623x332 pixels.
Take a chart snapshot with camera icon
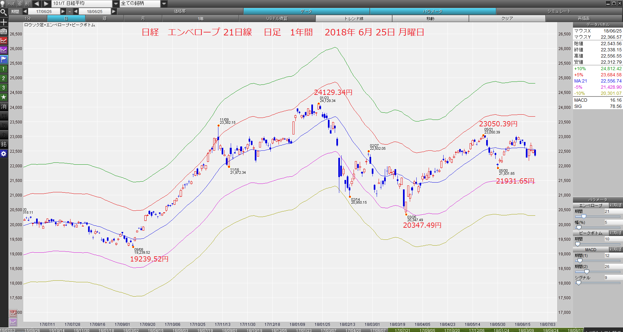(x=4, y=32)
